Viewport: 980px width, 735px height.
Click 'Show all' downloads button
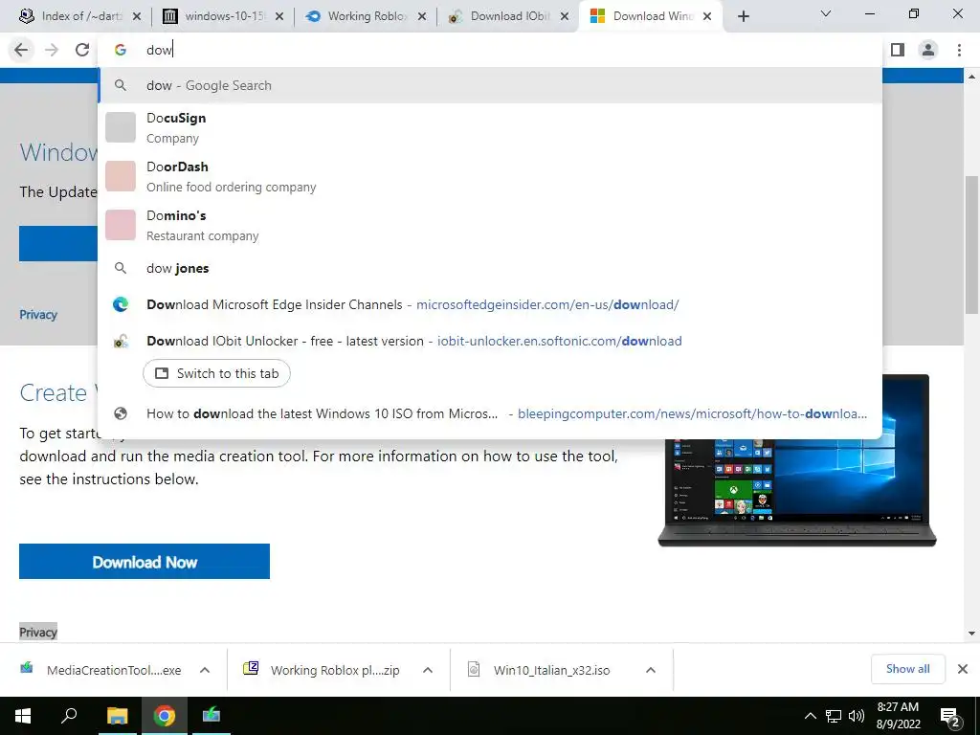coord(907,669)
